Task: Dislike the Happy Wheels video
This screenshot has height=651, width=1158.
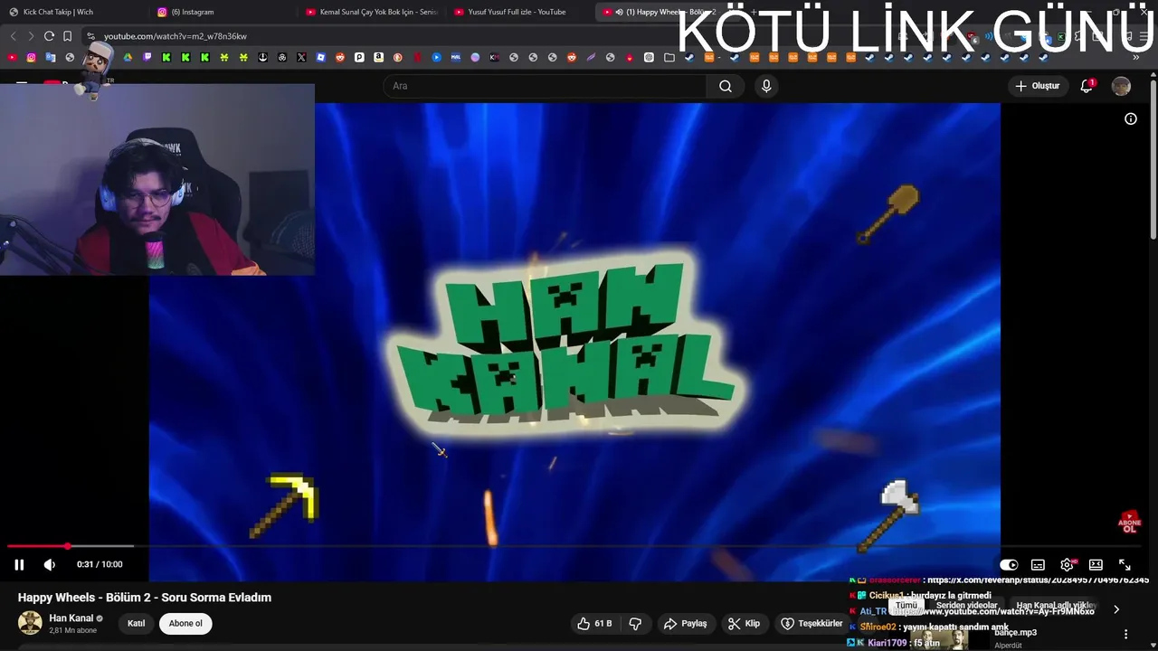Action: pyautogui.click(x=635, y=623)
